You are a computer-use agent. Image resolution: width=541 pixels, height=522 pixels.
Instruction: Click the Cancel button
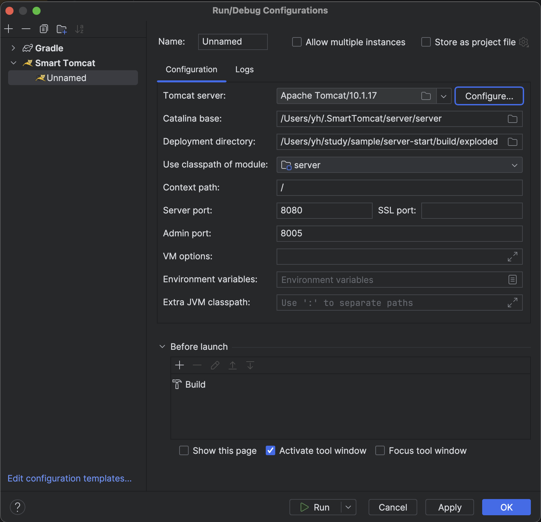(x=393, y=507)
